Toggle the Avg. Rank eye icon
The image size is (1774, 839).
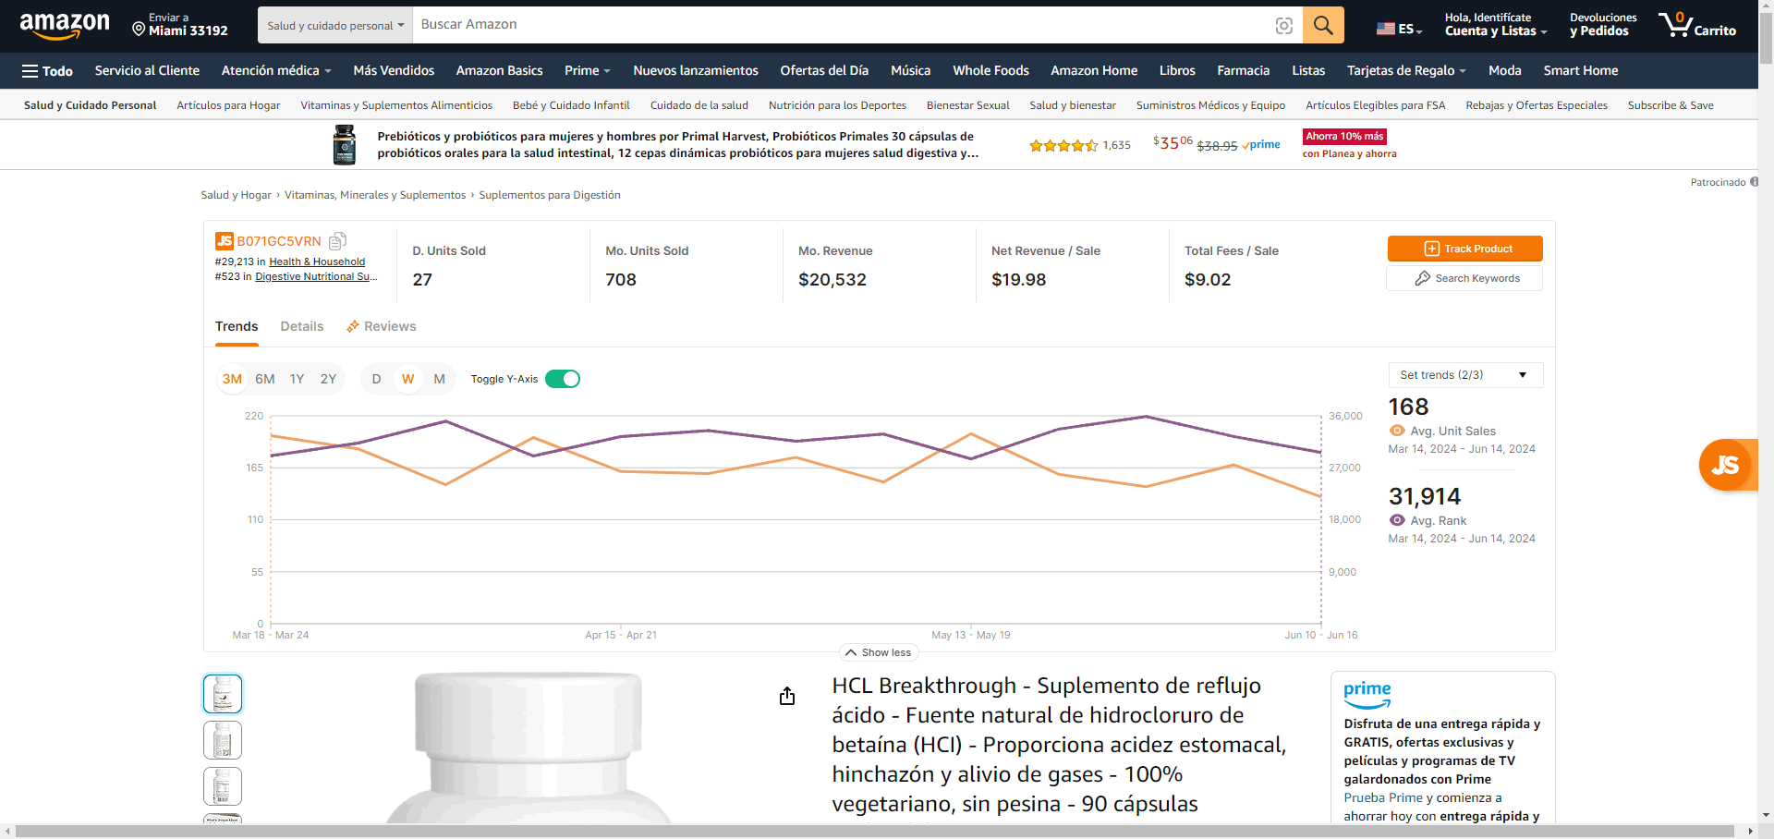[x=1397, y=520]
